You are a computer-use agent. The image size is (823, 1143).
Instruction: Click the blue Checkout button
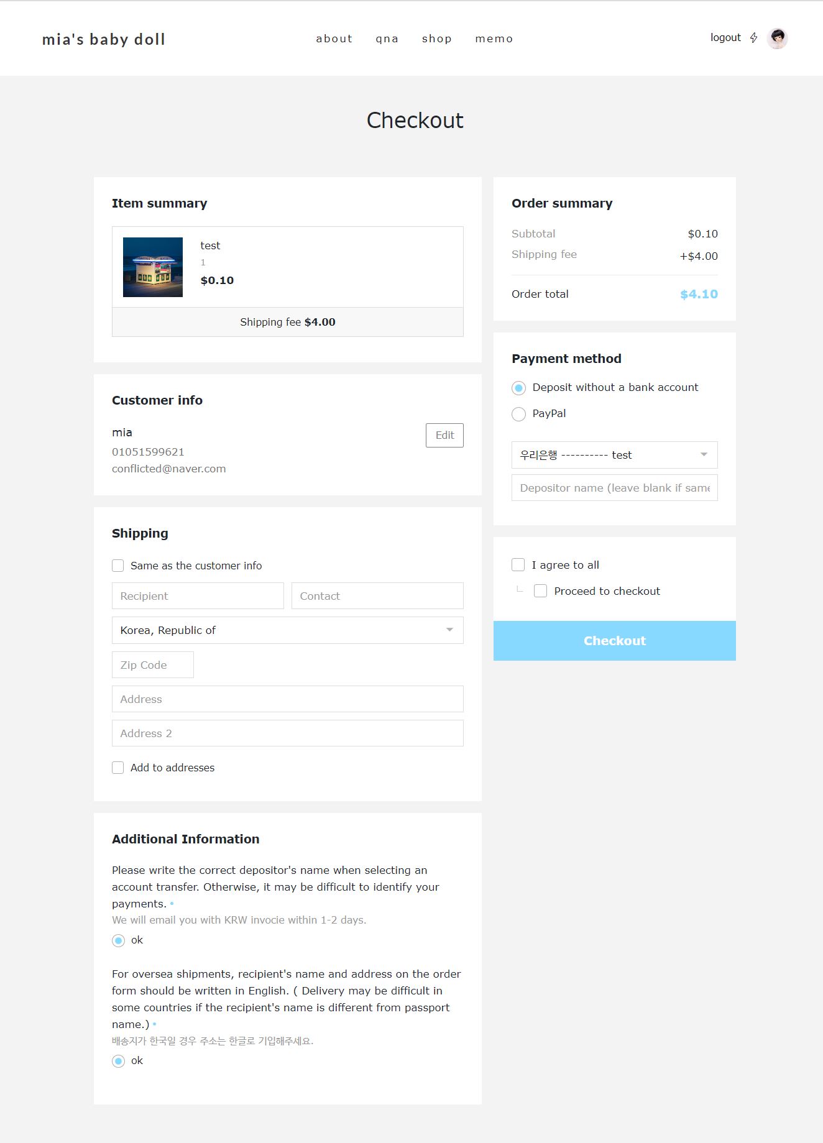coord(615,641)
